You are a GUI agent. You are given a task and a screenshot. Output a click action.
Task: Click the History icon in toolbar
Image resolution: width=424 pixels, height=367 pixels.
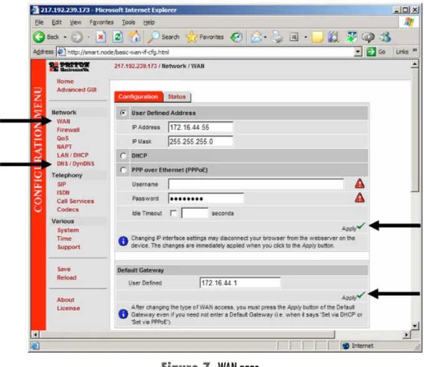click(236, 37)
